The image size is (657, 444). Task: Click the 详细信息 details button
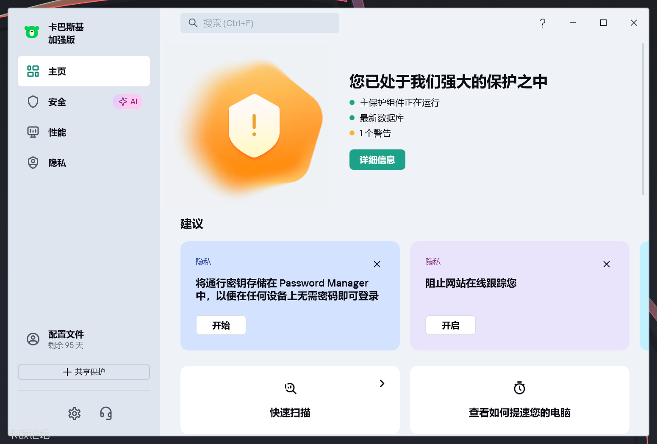pos(377,160)
